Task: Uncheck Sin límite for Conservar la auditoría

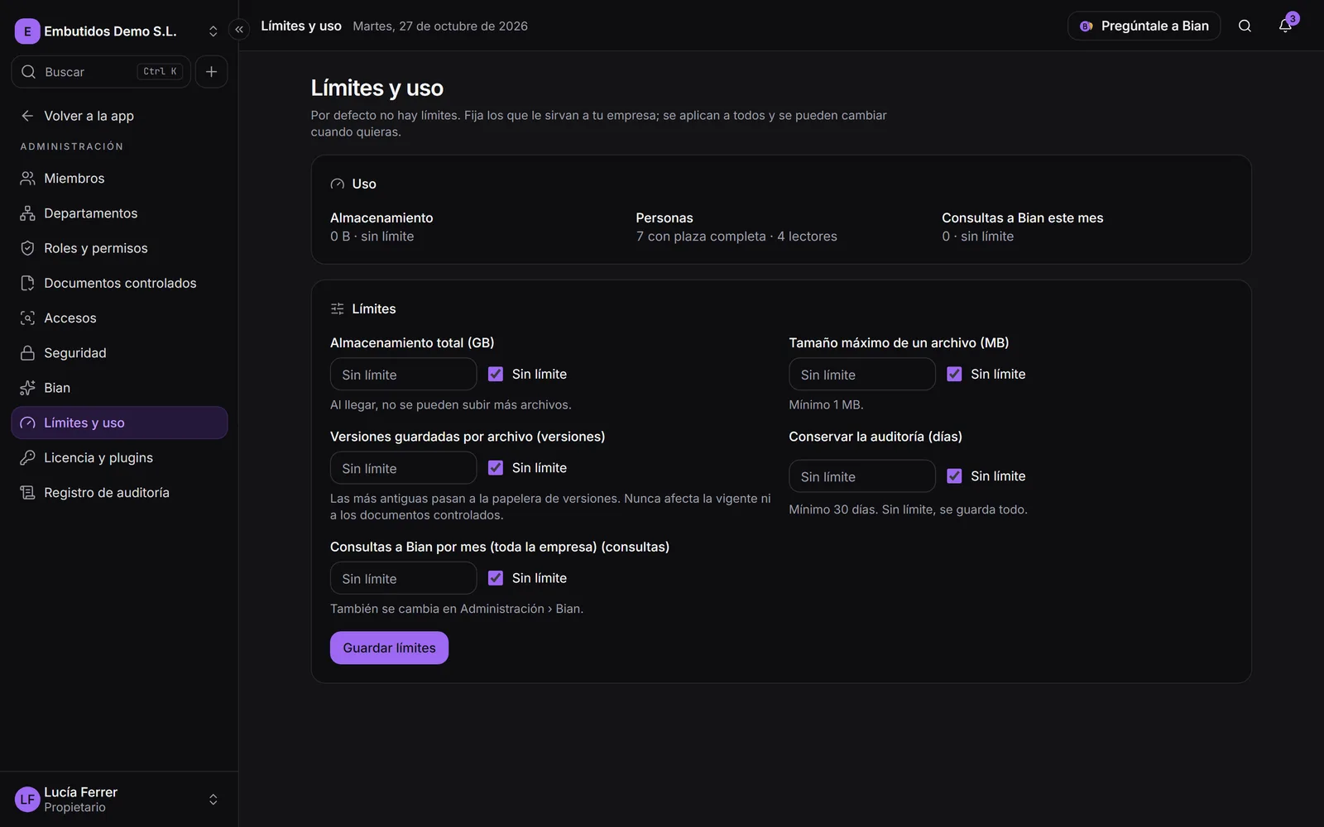Action: [x=954, y=476]
